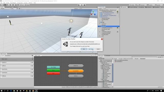164x92 pixels.
Task: Open the Collab dropdown
Action: (x=132, y=5)
